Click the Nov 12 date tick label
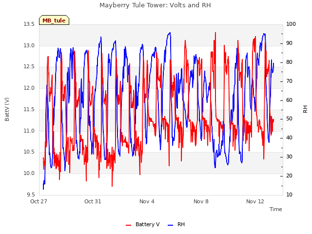 point(255,201)
